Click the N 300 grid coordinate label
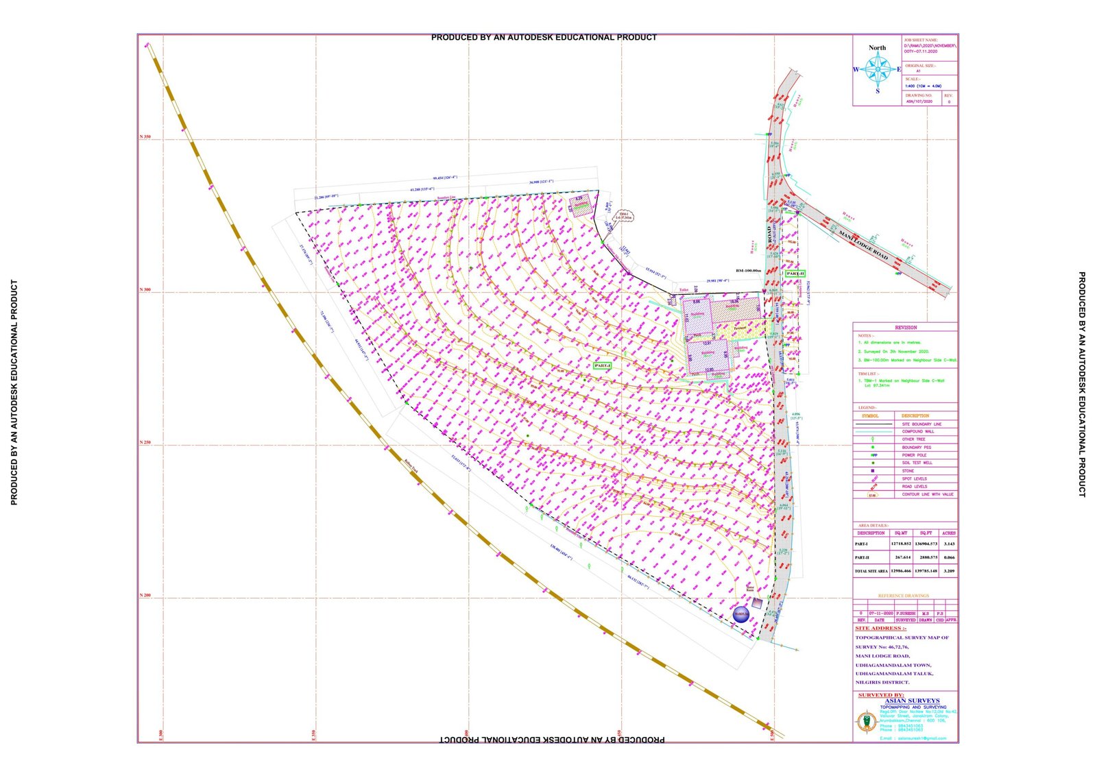The image size is (1097, 776). (x=145, y=290)
